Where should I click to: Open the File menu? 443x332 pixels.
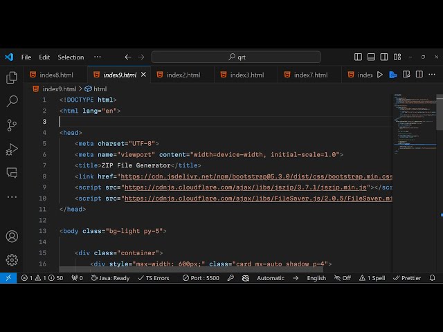26,57
